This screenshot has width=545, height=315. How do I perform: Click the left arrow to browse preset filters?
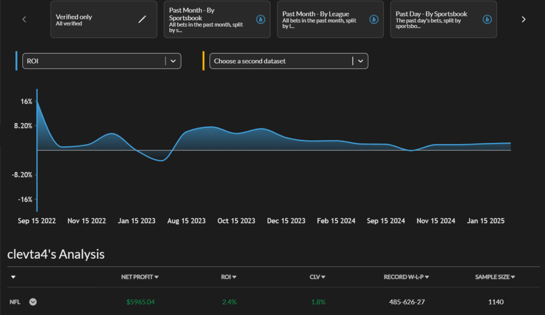point(24,19)
